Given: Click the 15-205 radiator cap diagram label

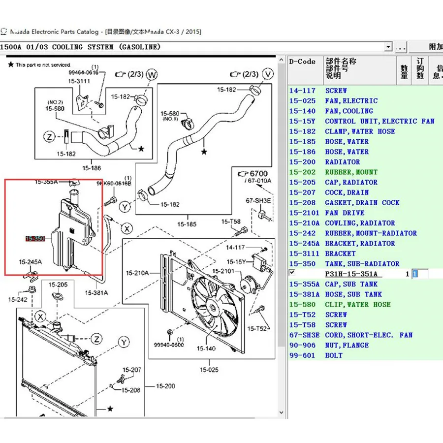Looking at the screenshot, I should (58, 285).
